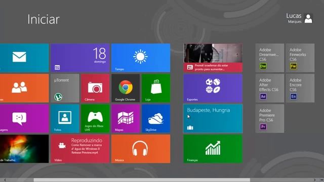Open the SkyDrive tile
Screen dimensions: 324x182
click(x=156, y=118)
